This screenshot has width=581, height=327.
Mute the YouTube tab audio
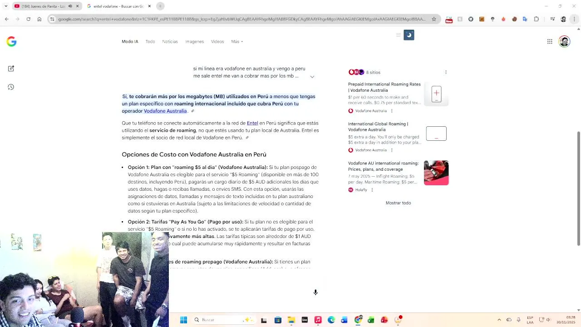70,6
